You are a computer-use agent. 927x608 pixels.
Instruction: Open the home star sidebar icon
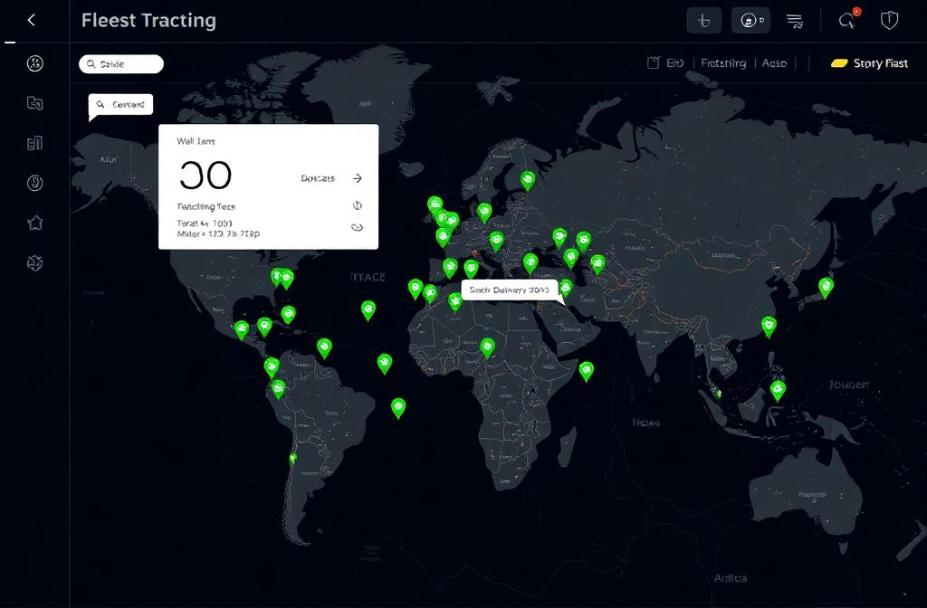coord(35,223)
